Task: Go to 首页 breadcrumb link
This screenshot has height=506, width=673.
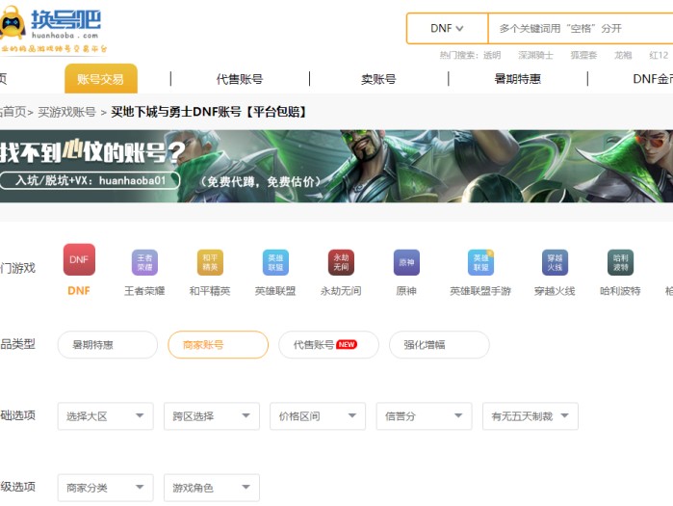Action: [13, 112]
